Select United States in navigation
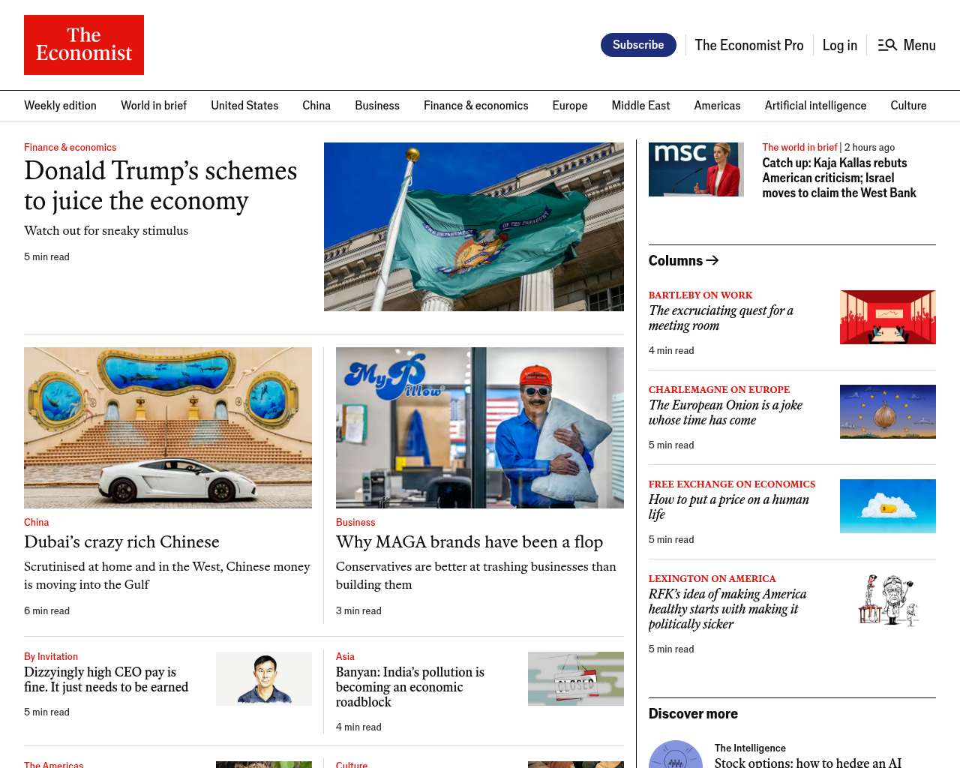Screen dimensions: 960x768 click(x=244, y=106)
